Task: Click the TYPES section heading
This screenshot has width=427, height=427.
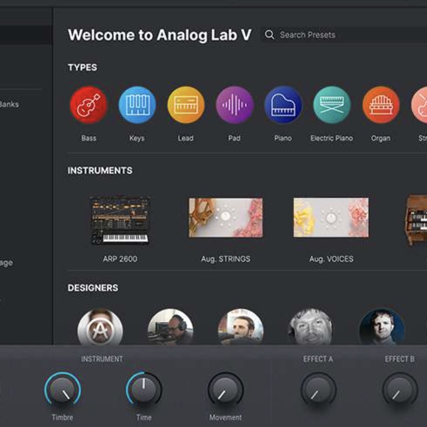Action: point(83,67)
